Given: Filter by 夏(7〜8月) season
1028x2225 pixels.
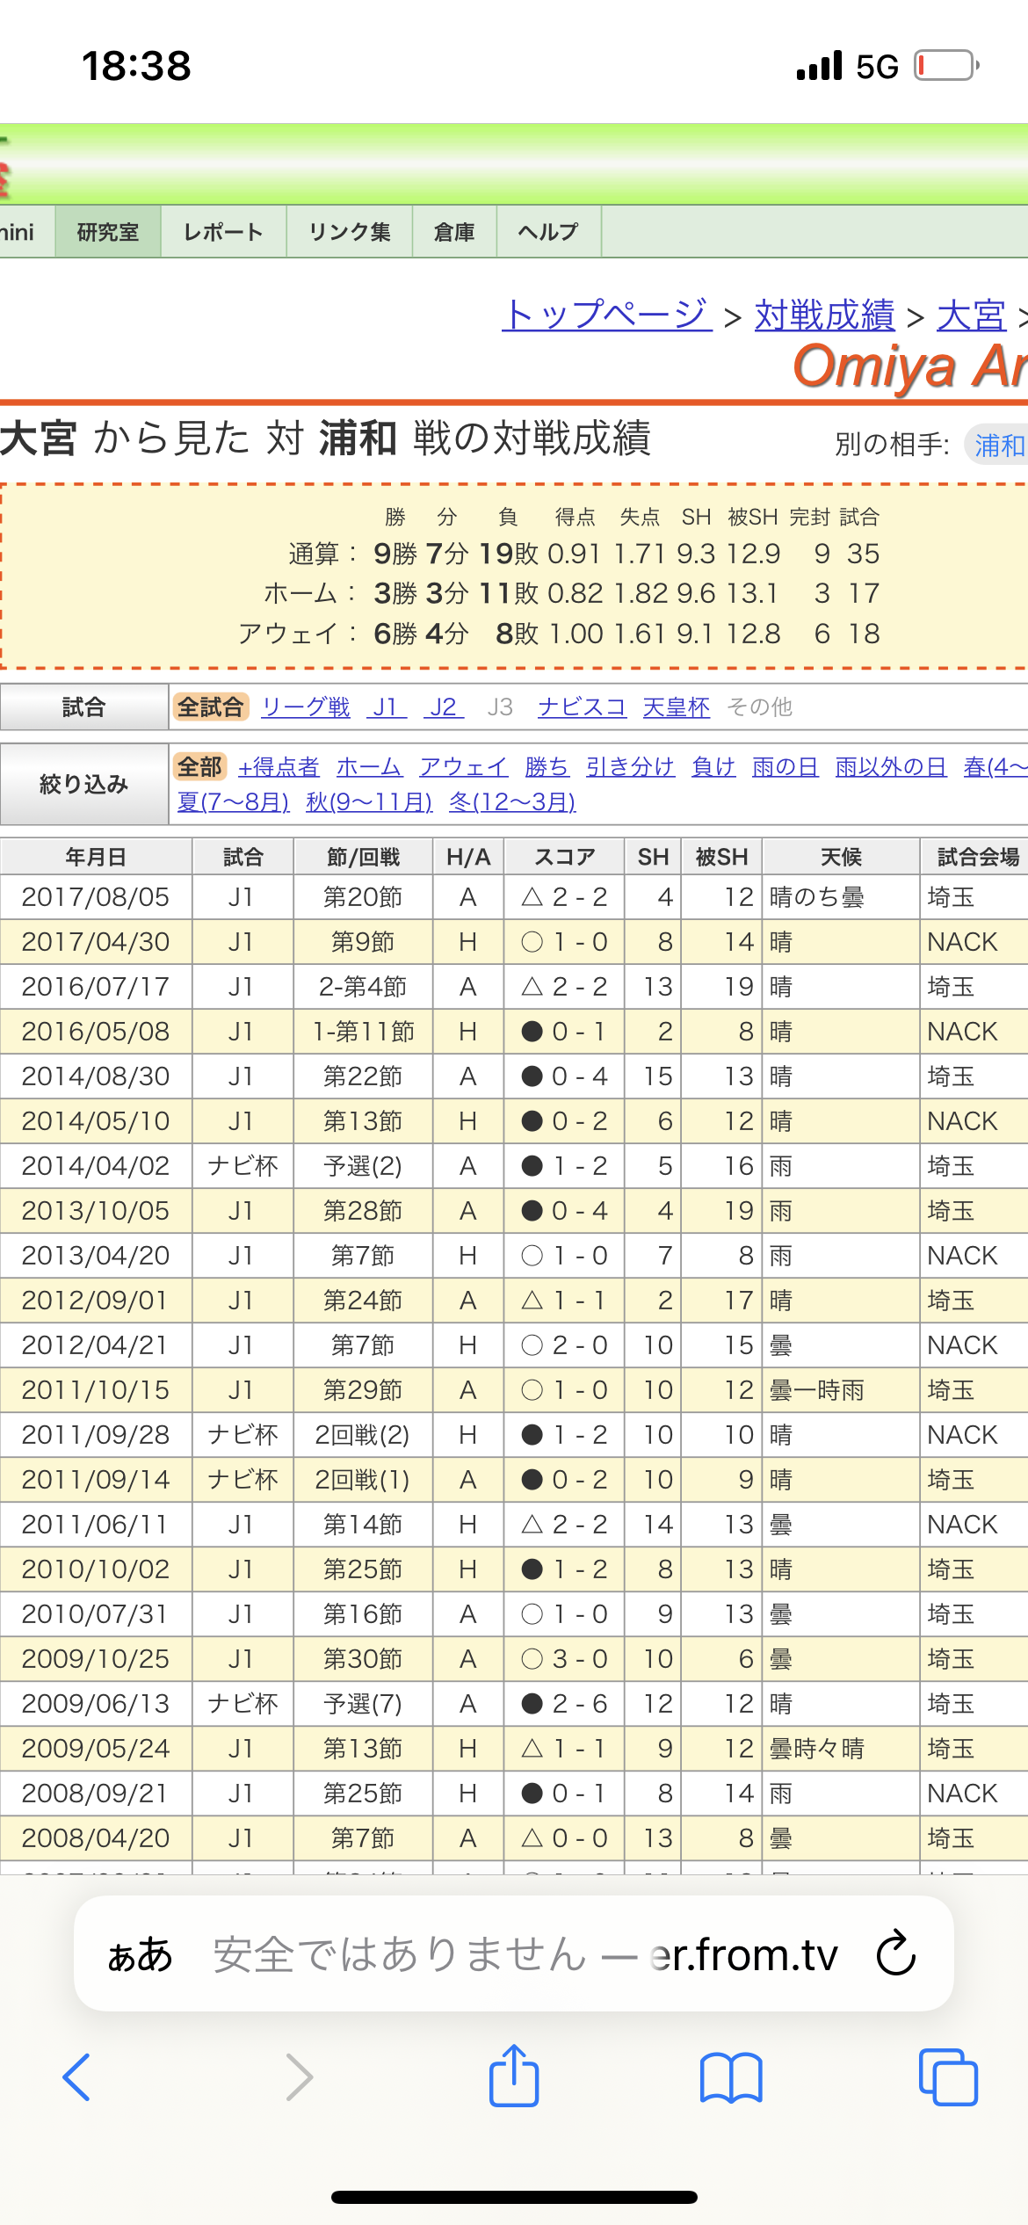Looking at the screenshot, I should pyautogui.click(x=233, y=801).
